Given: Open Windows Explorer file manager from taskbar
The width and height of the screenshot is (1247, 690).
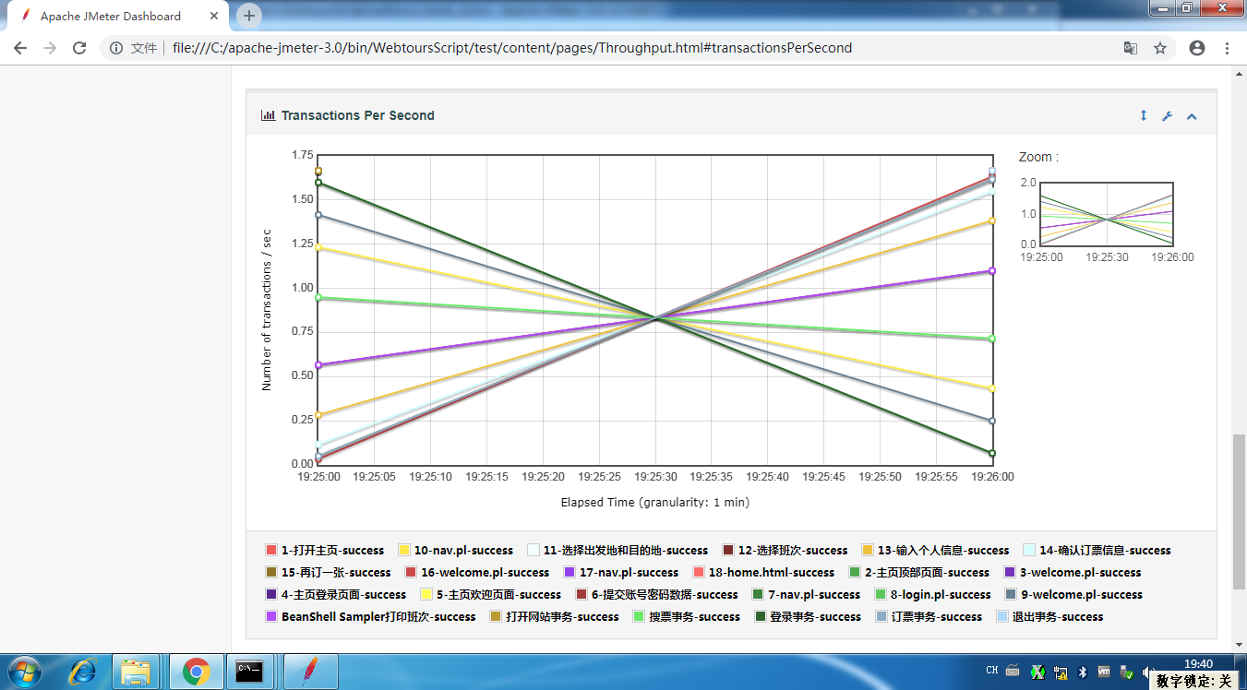Looking at the screenshot, I should [x=136, y=672].
